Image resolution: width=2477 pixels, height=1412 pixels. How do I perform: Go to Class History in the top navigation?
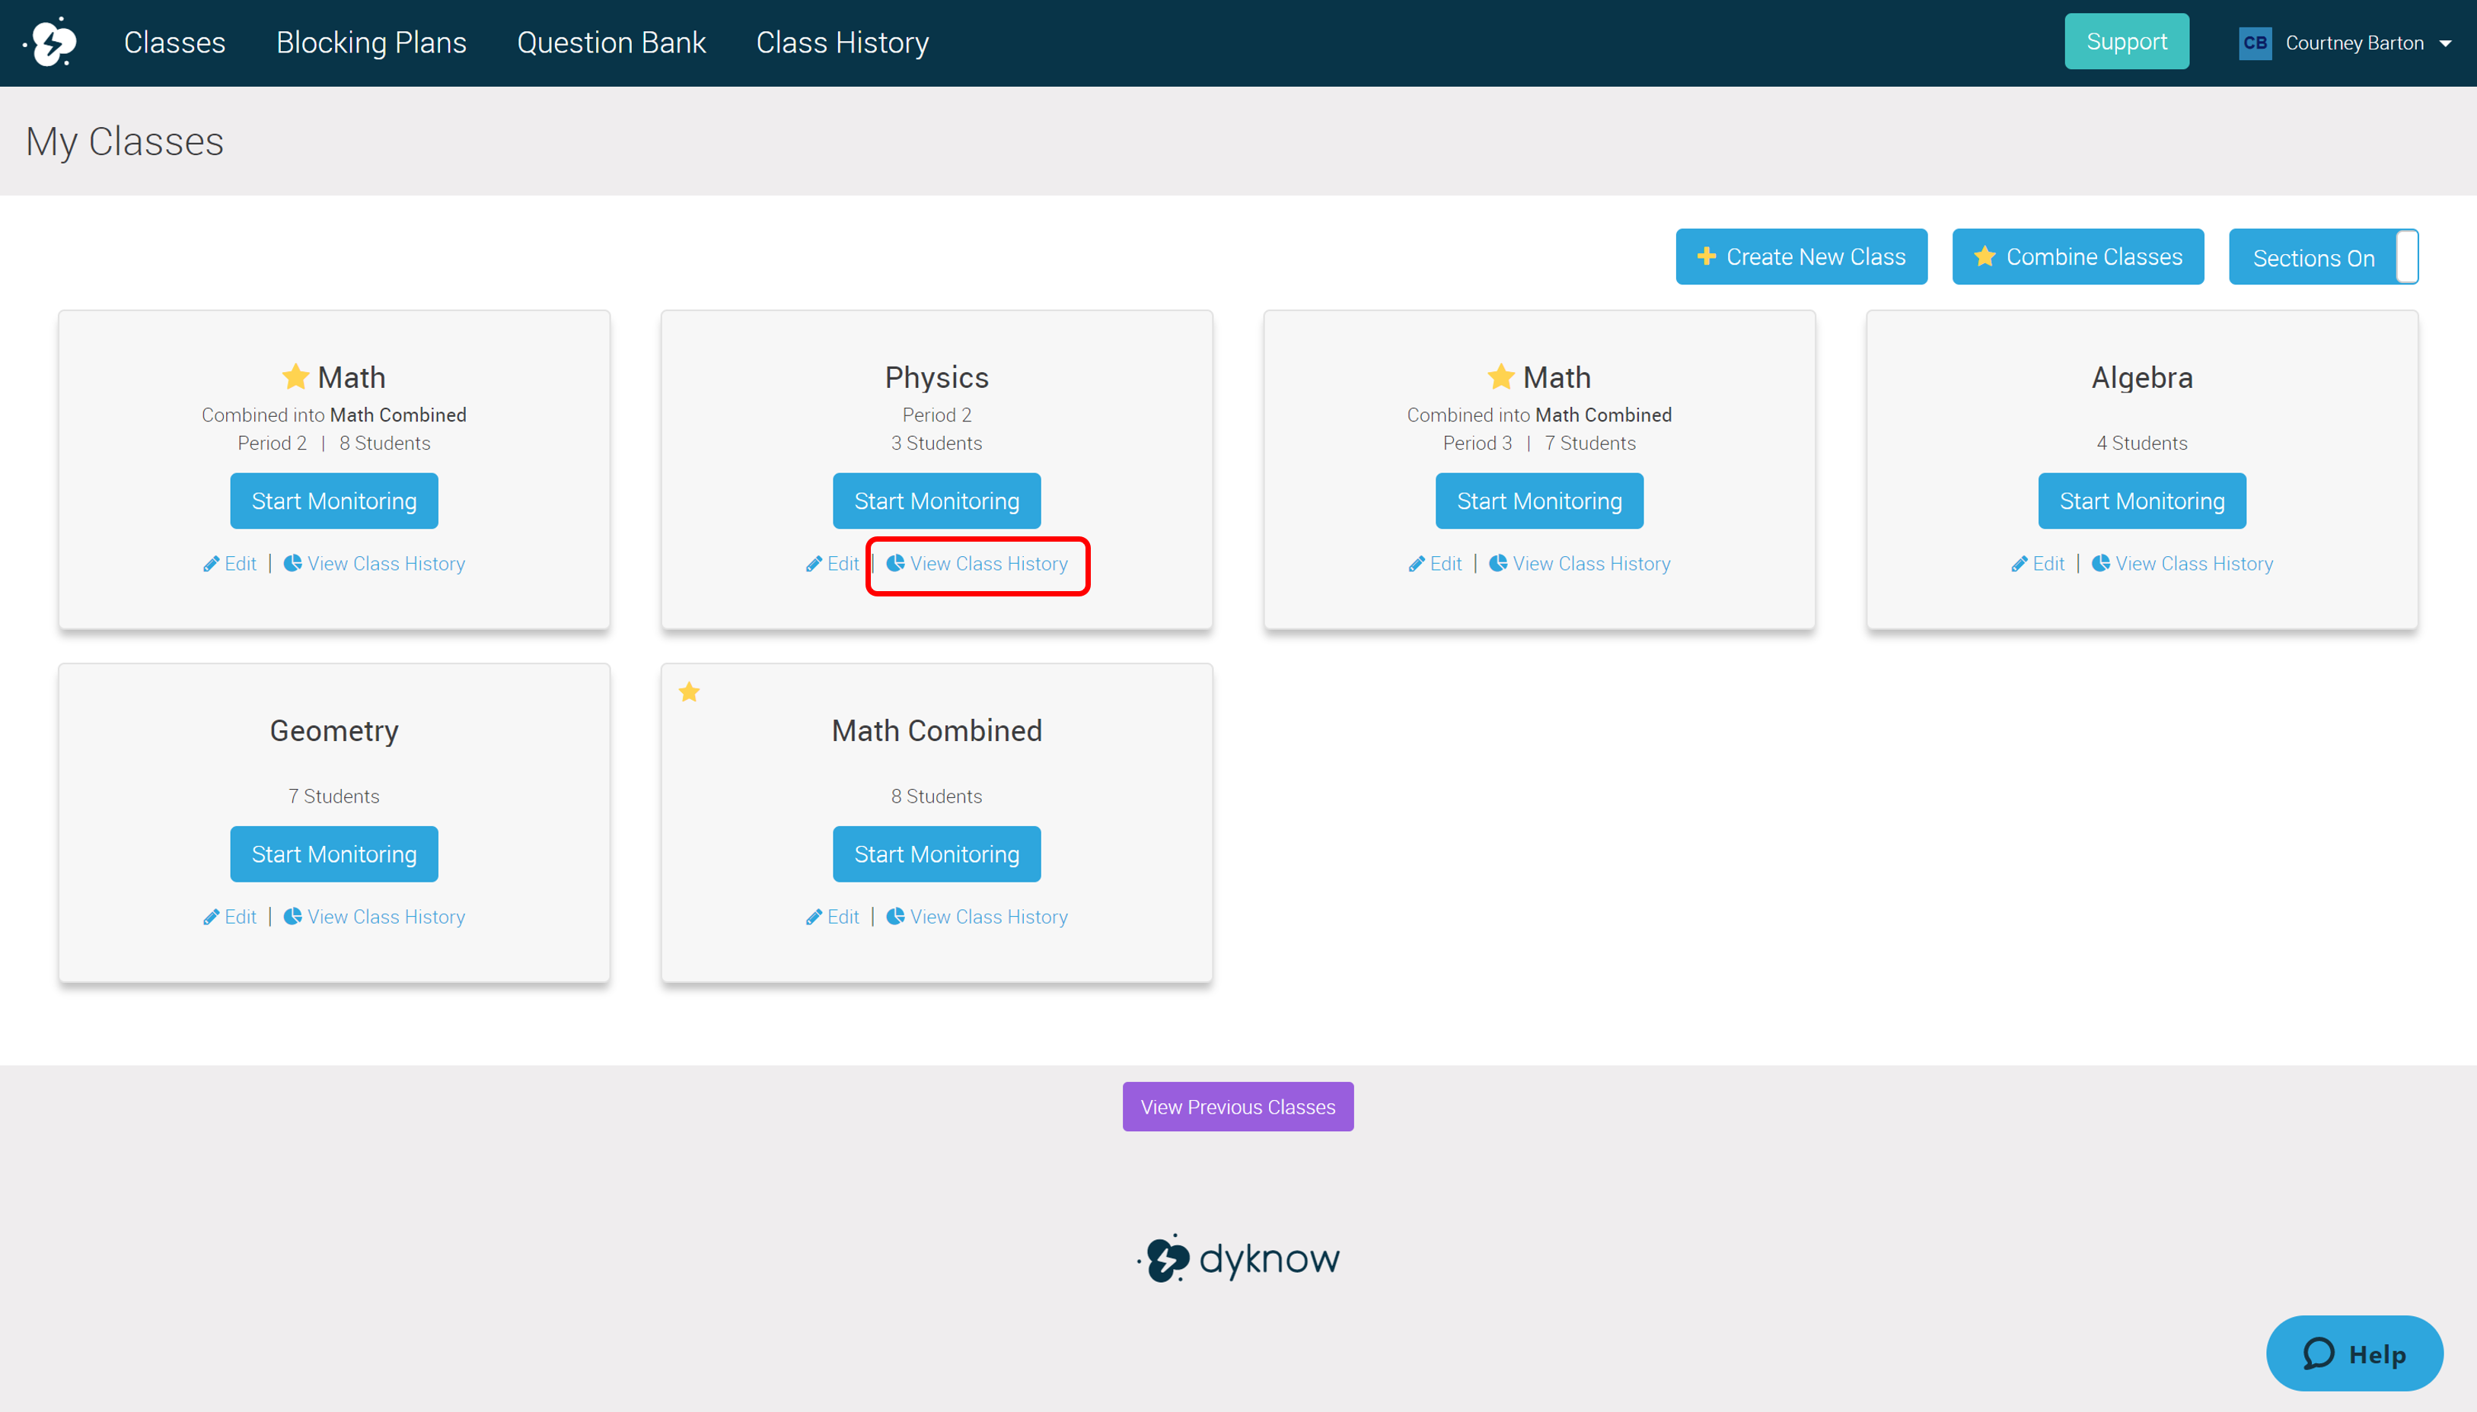coord(842,43)
